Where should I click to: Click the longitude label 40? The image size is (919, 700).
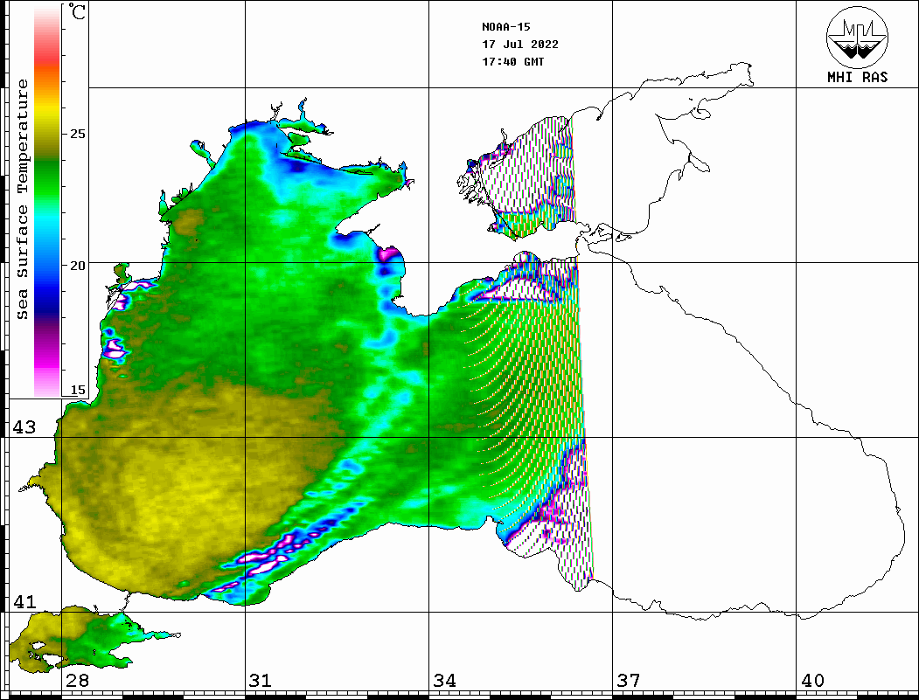(812, 681)
